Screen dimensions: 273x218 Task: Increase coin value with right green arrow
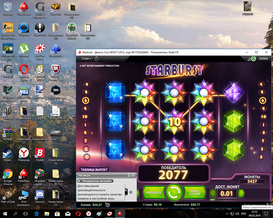coord(241,193)
